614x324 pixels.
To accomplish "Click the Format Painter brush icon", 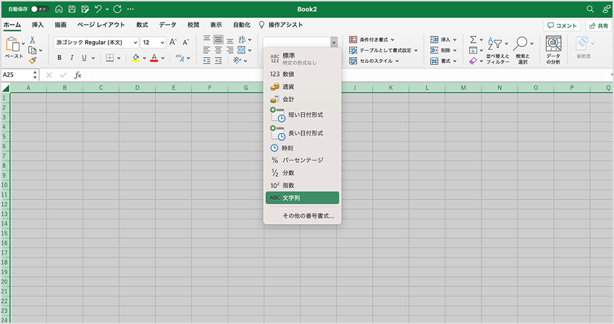I will 33,60.
